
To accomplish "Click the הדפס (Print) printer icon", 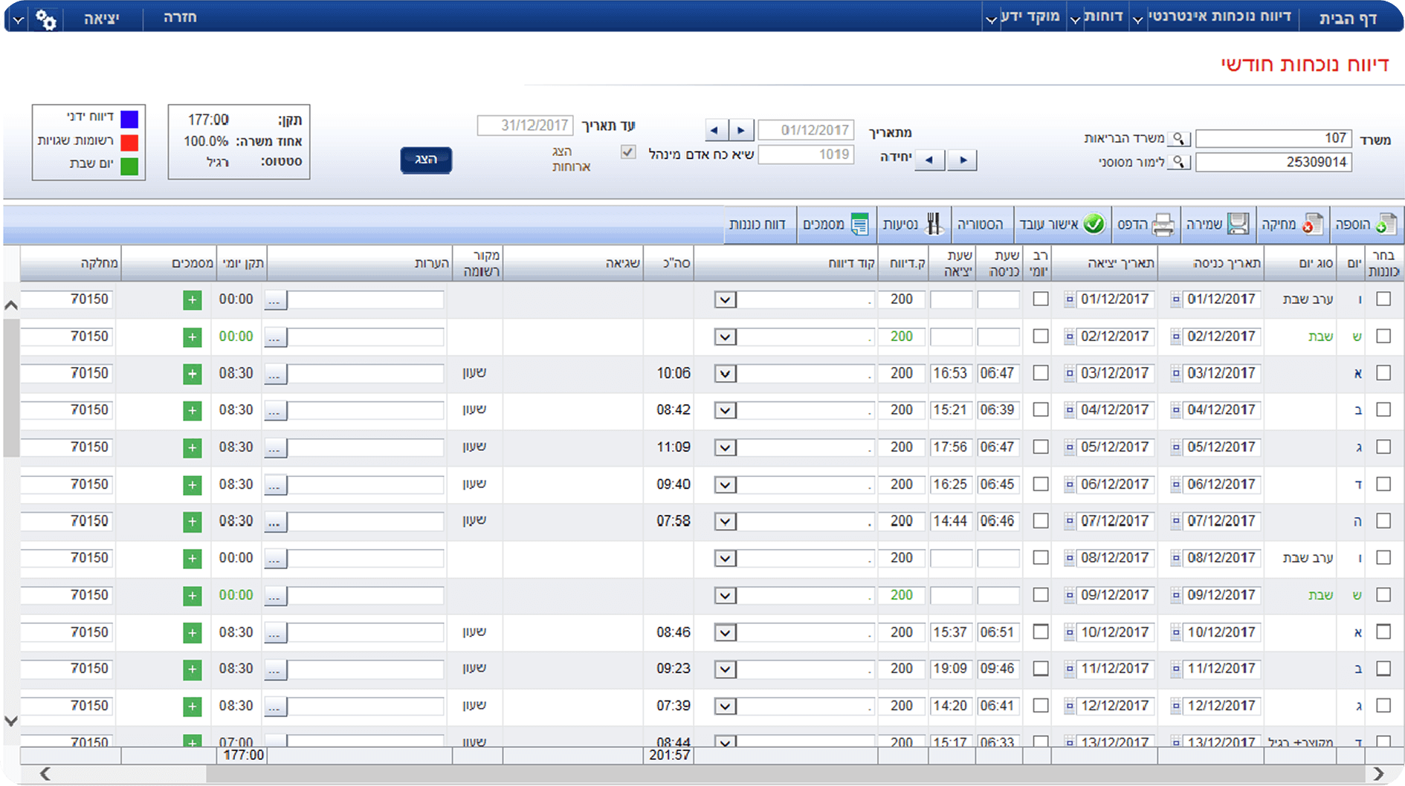I will tap(1163, 224).
